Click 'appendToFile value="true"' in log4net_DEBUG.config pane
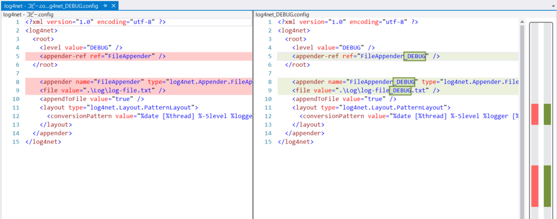The image size is (557, 219). [344, 99]
